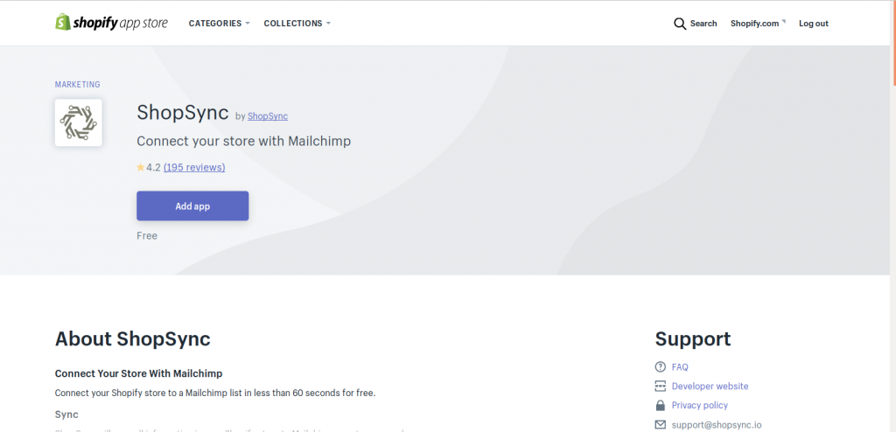Open the search magnifier icon
896x432 pixels.
(679, 24)
